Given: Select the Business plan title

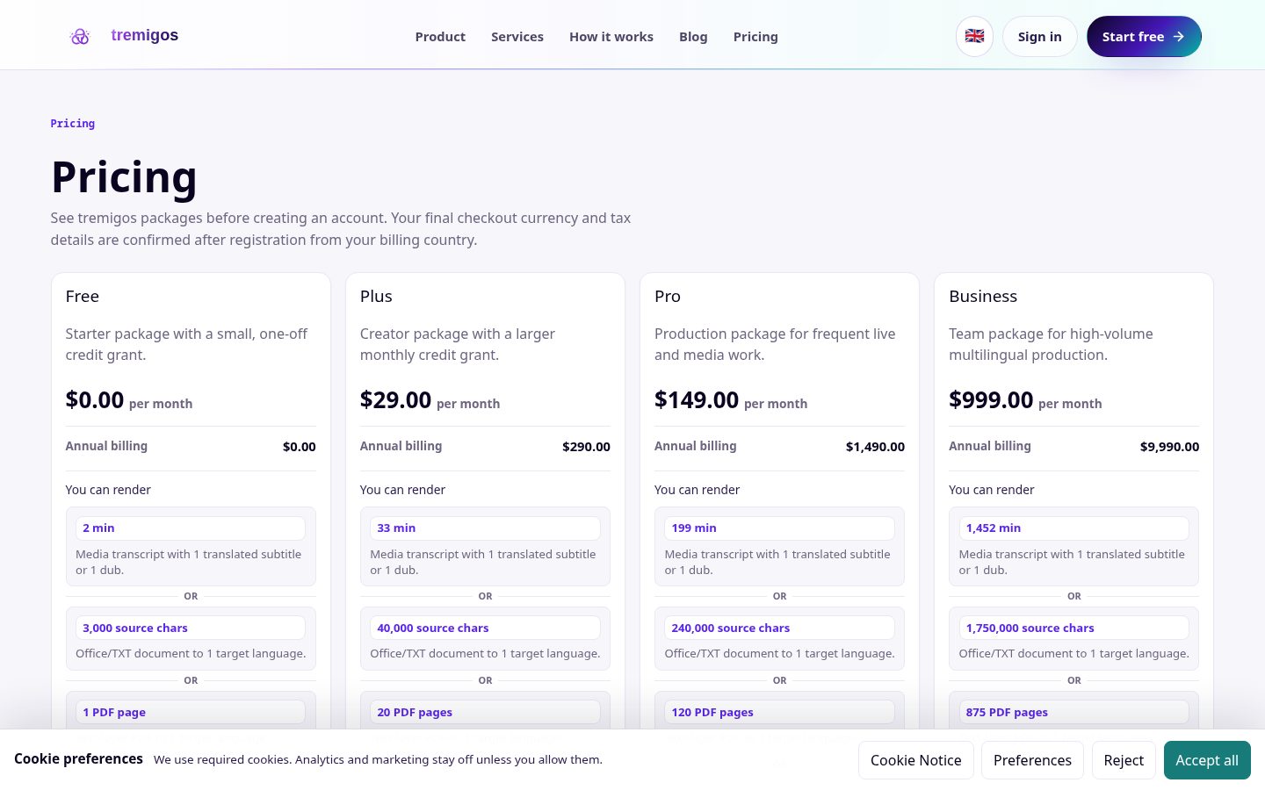Looking at the screenshot, I should click(x=983, y=297).
